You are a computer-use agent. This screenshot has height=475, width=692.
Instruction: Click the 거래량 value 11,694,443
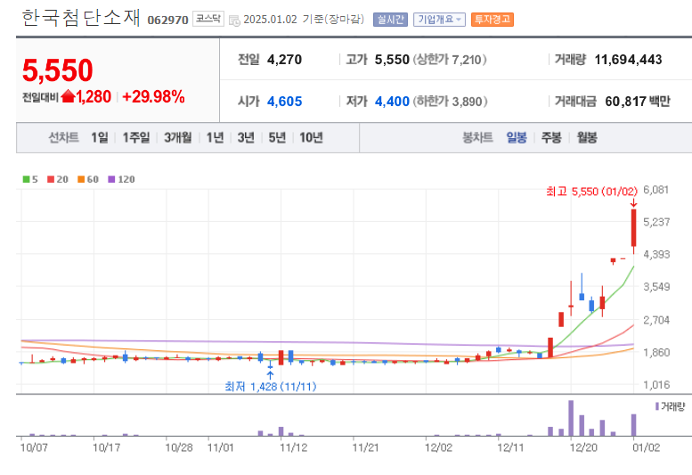pos(629,60)
